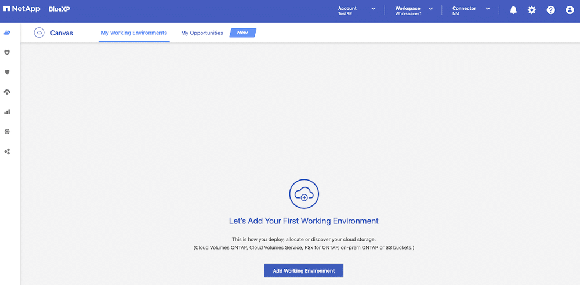
Task: Open the Extensions dots icon in sidebar
Action: click(7, 151)
